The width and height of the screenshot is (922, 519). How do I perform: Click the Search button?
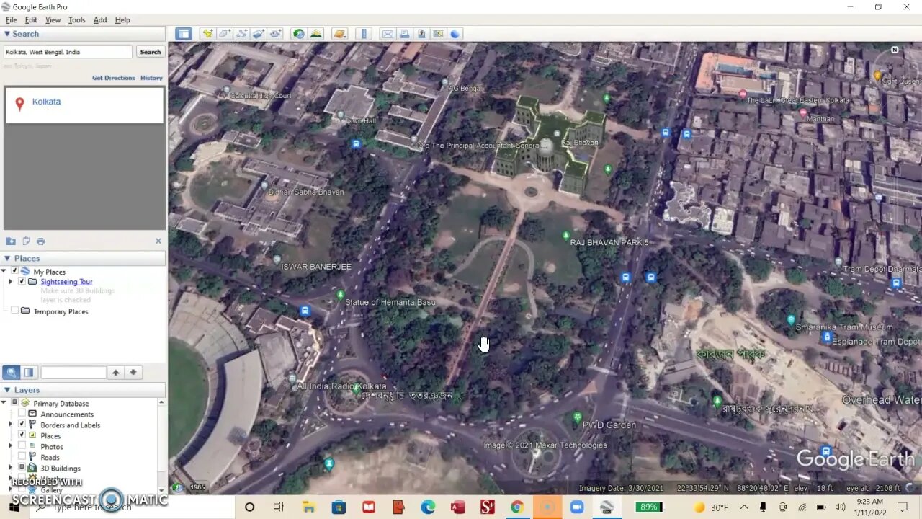(151, 52)
